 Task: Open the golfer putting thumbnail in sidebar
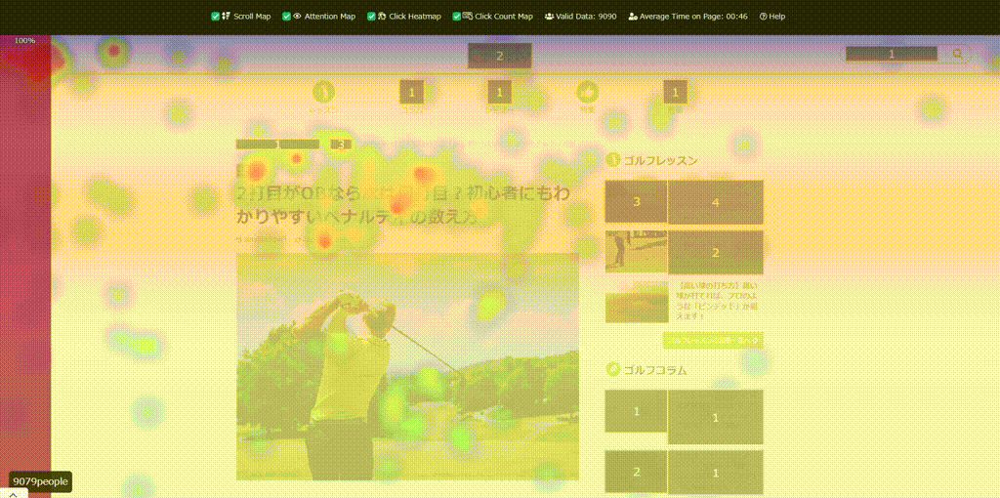636,251
